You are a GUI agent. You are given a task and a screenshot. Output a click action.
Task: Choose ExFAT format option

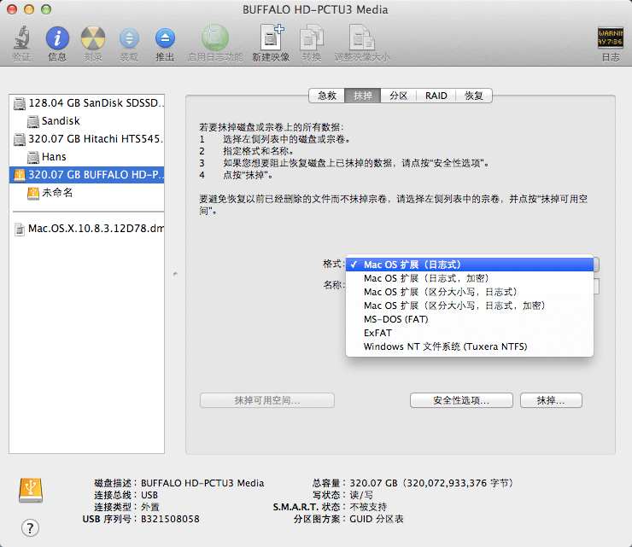coord(470,333)
